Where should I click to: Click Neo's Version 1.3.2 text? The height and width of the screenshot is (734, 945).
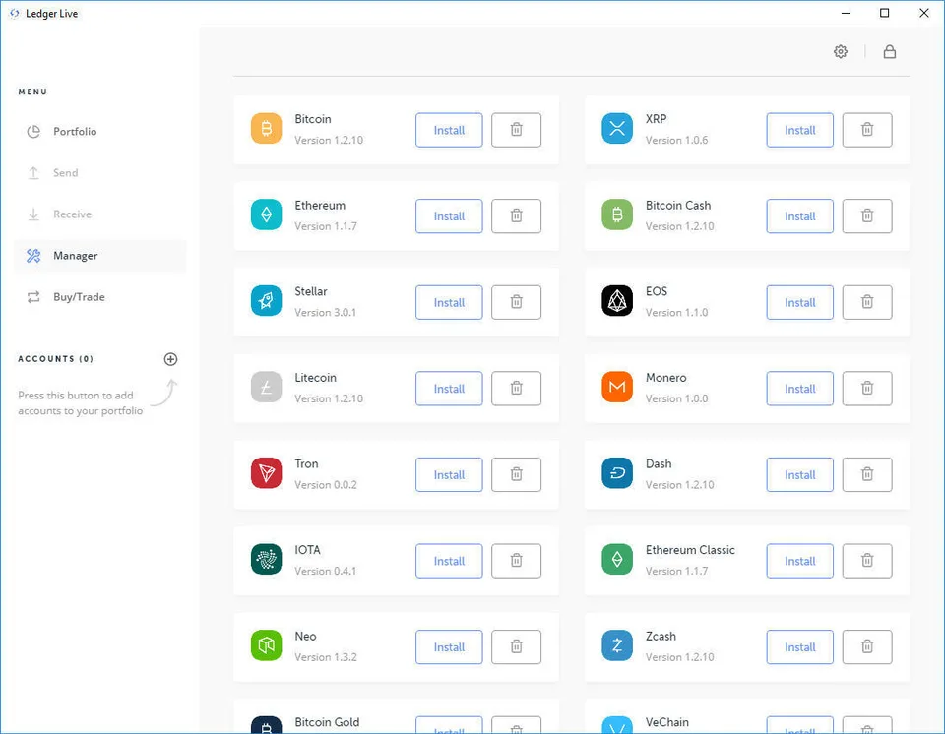click(x=326, y=657)
